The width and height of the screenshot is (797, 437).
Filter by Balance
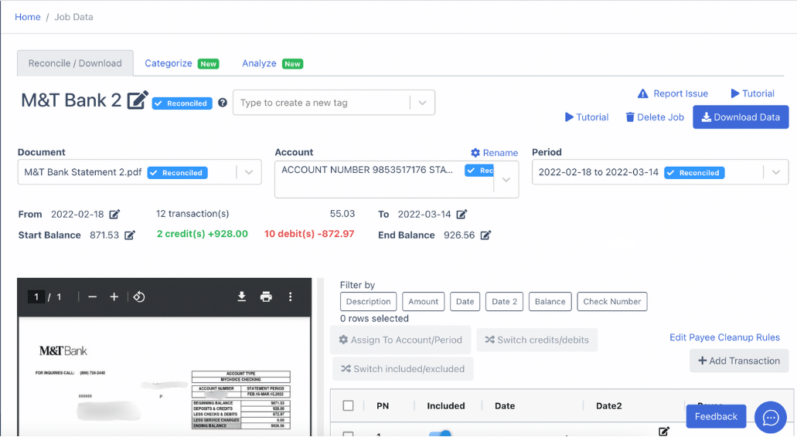(550, 301)
